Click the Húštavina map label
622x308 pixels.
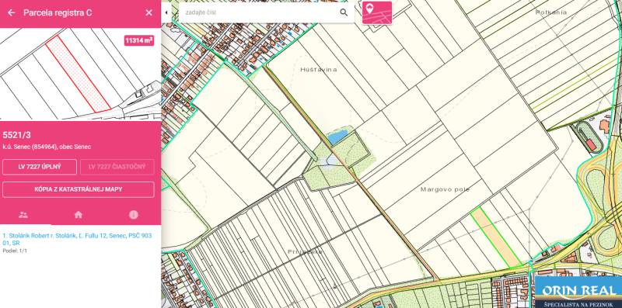tap(319, 70)
